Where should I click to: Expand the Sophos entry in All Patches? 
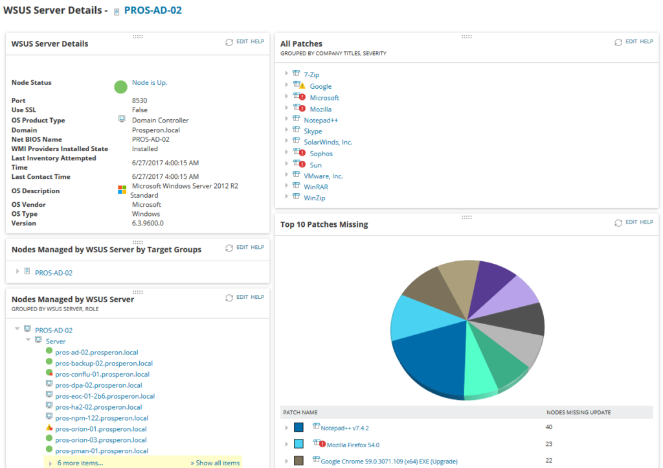pyautogui.click(x=288, y=153)
